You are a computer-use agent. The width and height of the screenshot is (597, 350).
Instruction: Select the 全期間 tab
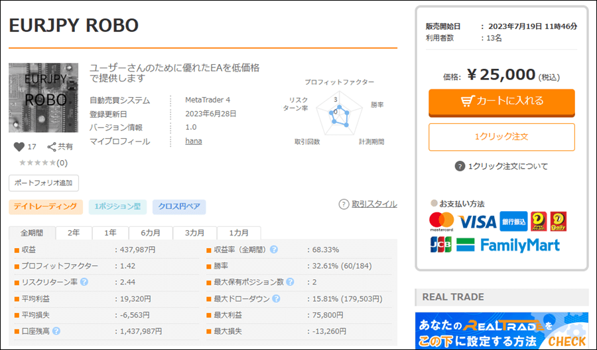click(x=32, y=233)
